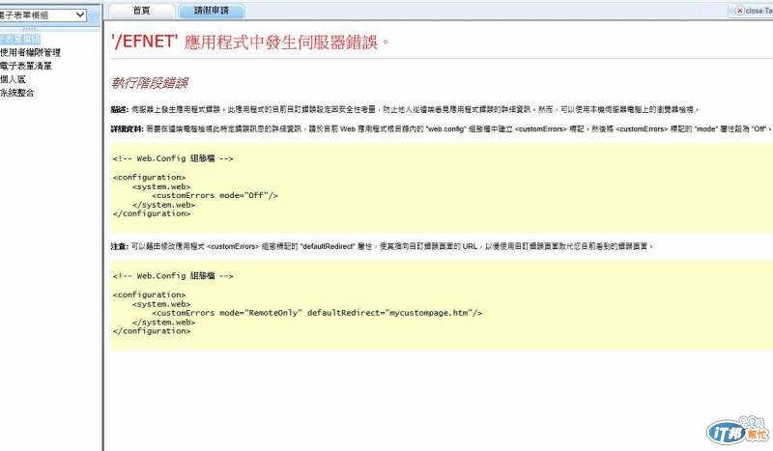This screenshot has height=451, width=773.
Task: Click the close Tab red X icon
Action: tap(739, 11)
